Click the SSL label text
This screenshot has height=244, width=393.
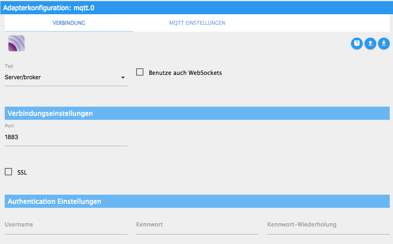click(22, 172)
